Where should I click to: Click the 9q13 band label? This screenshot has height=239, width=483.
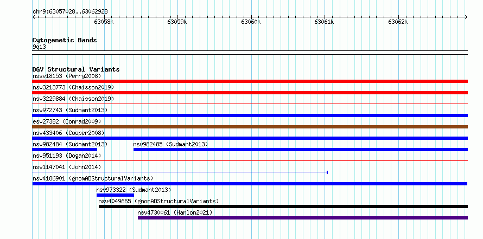(x=39, y=47)
